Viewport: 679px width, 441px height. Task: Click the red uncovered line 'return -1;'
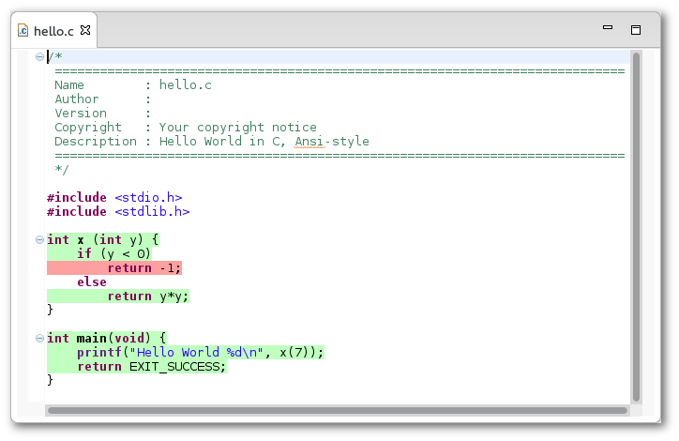pos(114,268)
